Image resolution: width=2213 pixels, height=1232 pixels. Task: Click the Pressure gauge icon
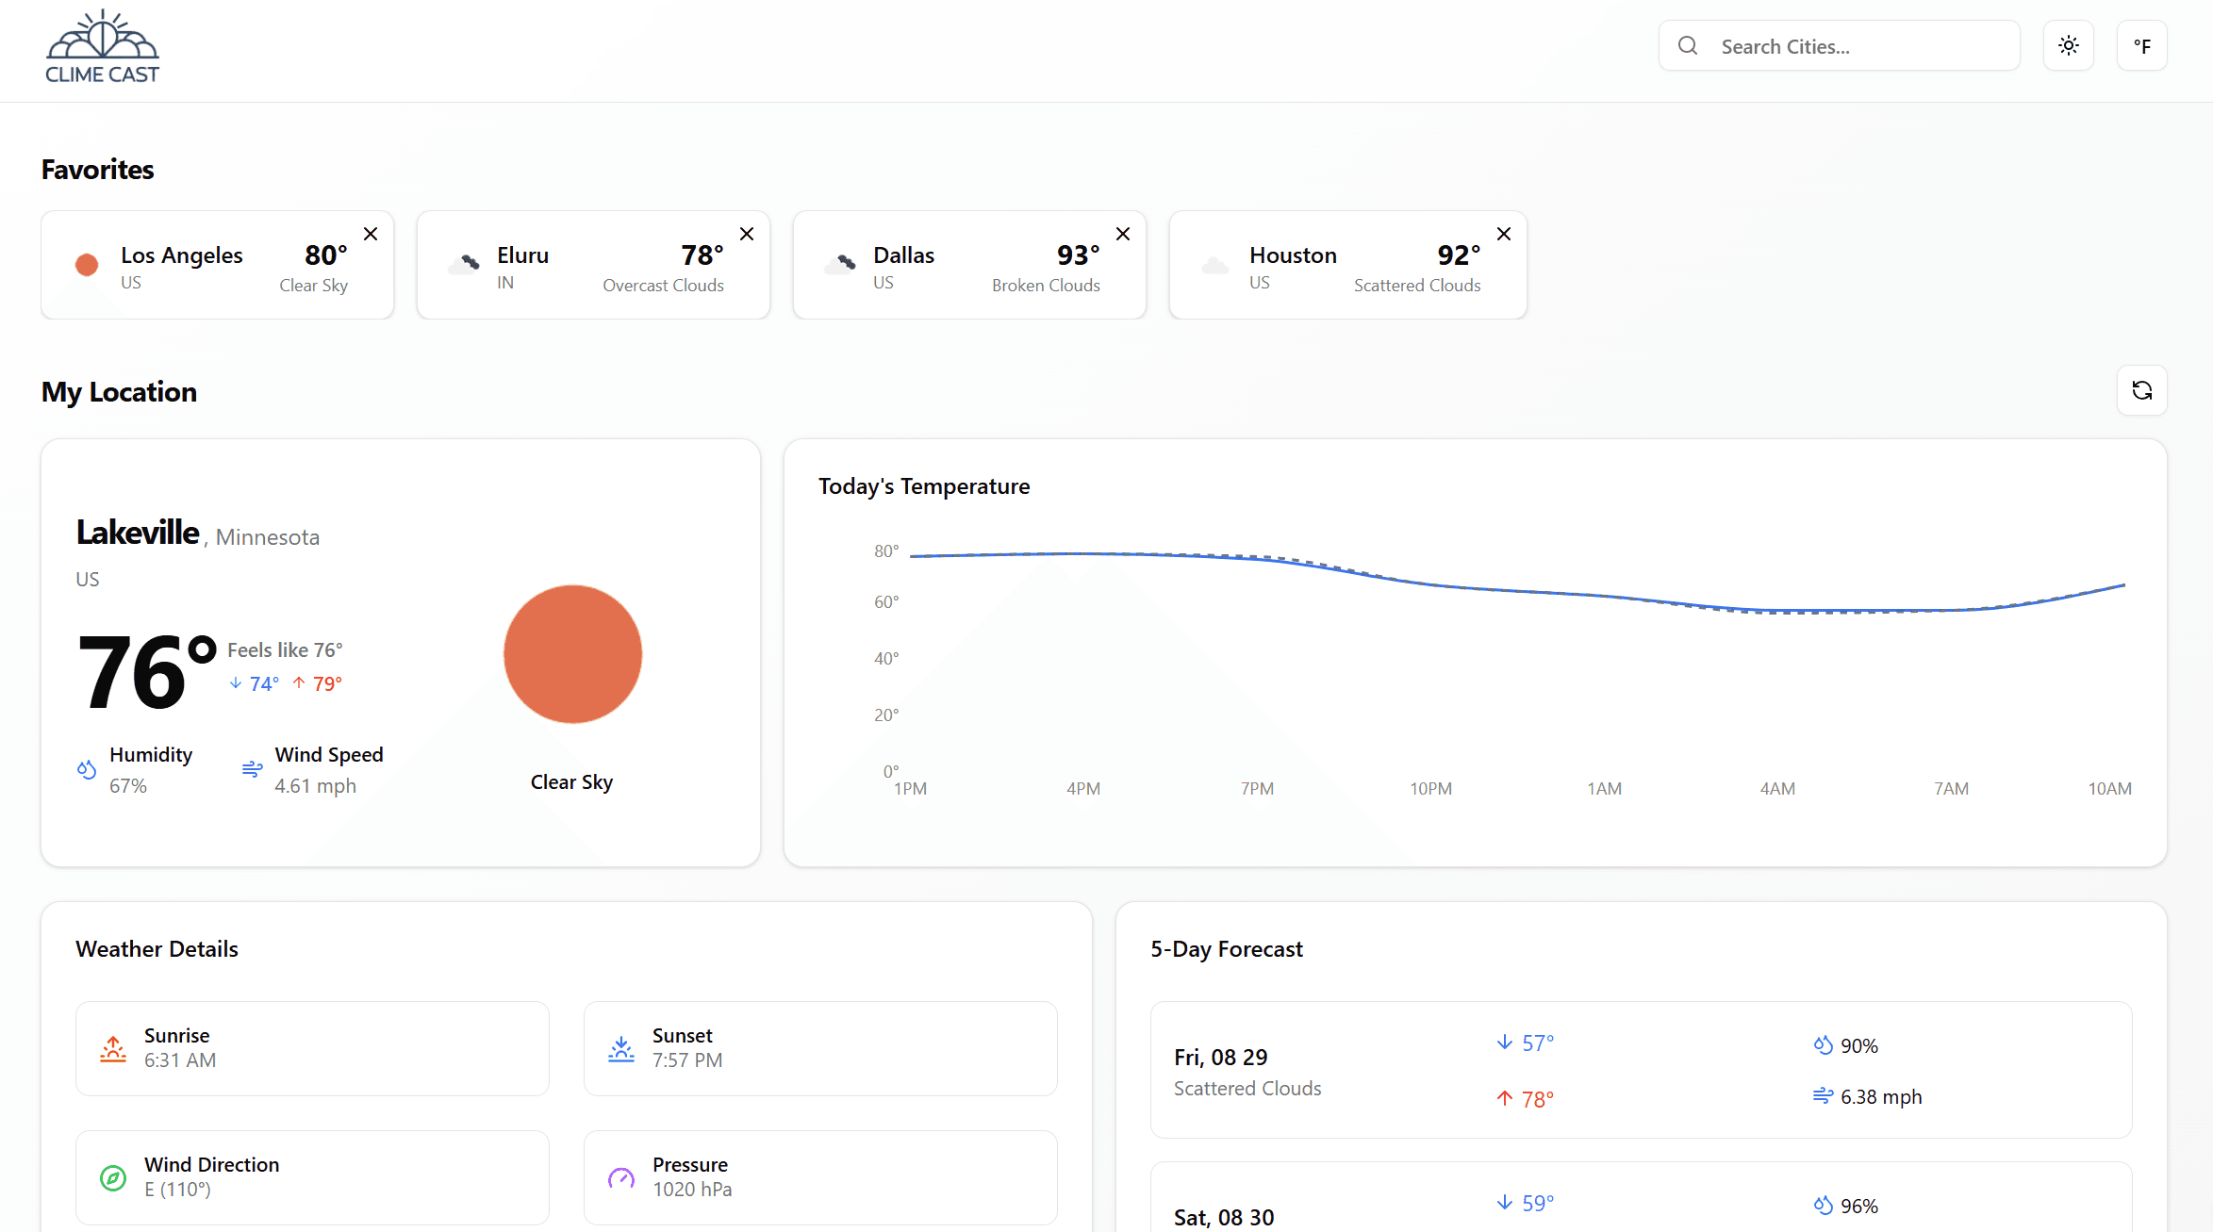pyautogui.click(x=621, y=1177)
